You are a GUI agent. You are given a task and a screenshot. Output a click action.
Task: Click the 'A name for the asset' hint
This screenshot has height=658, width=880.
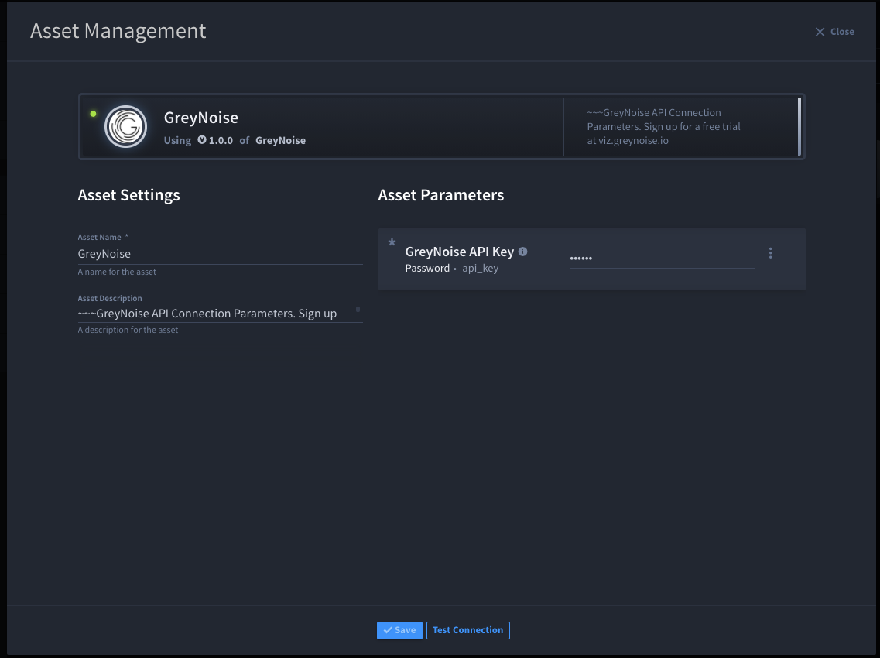[x=117, y=272]
